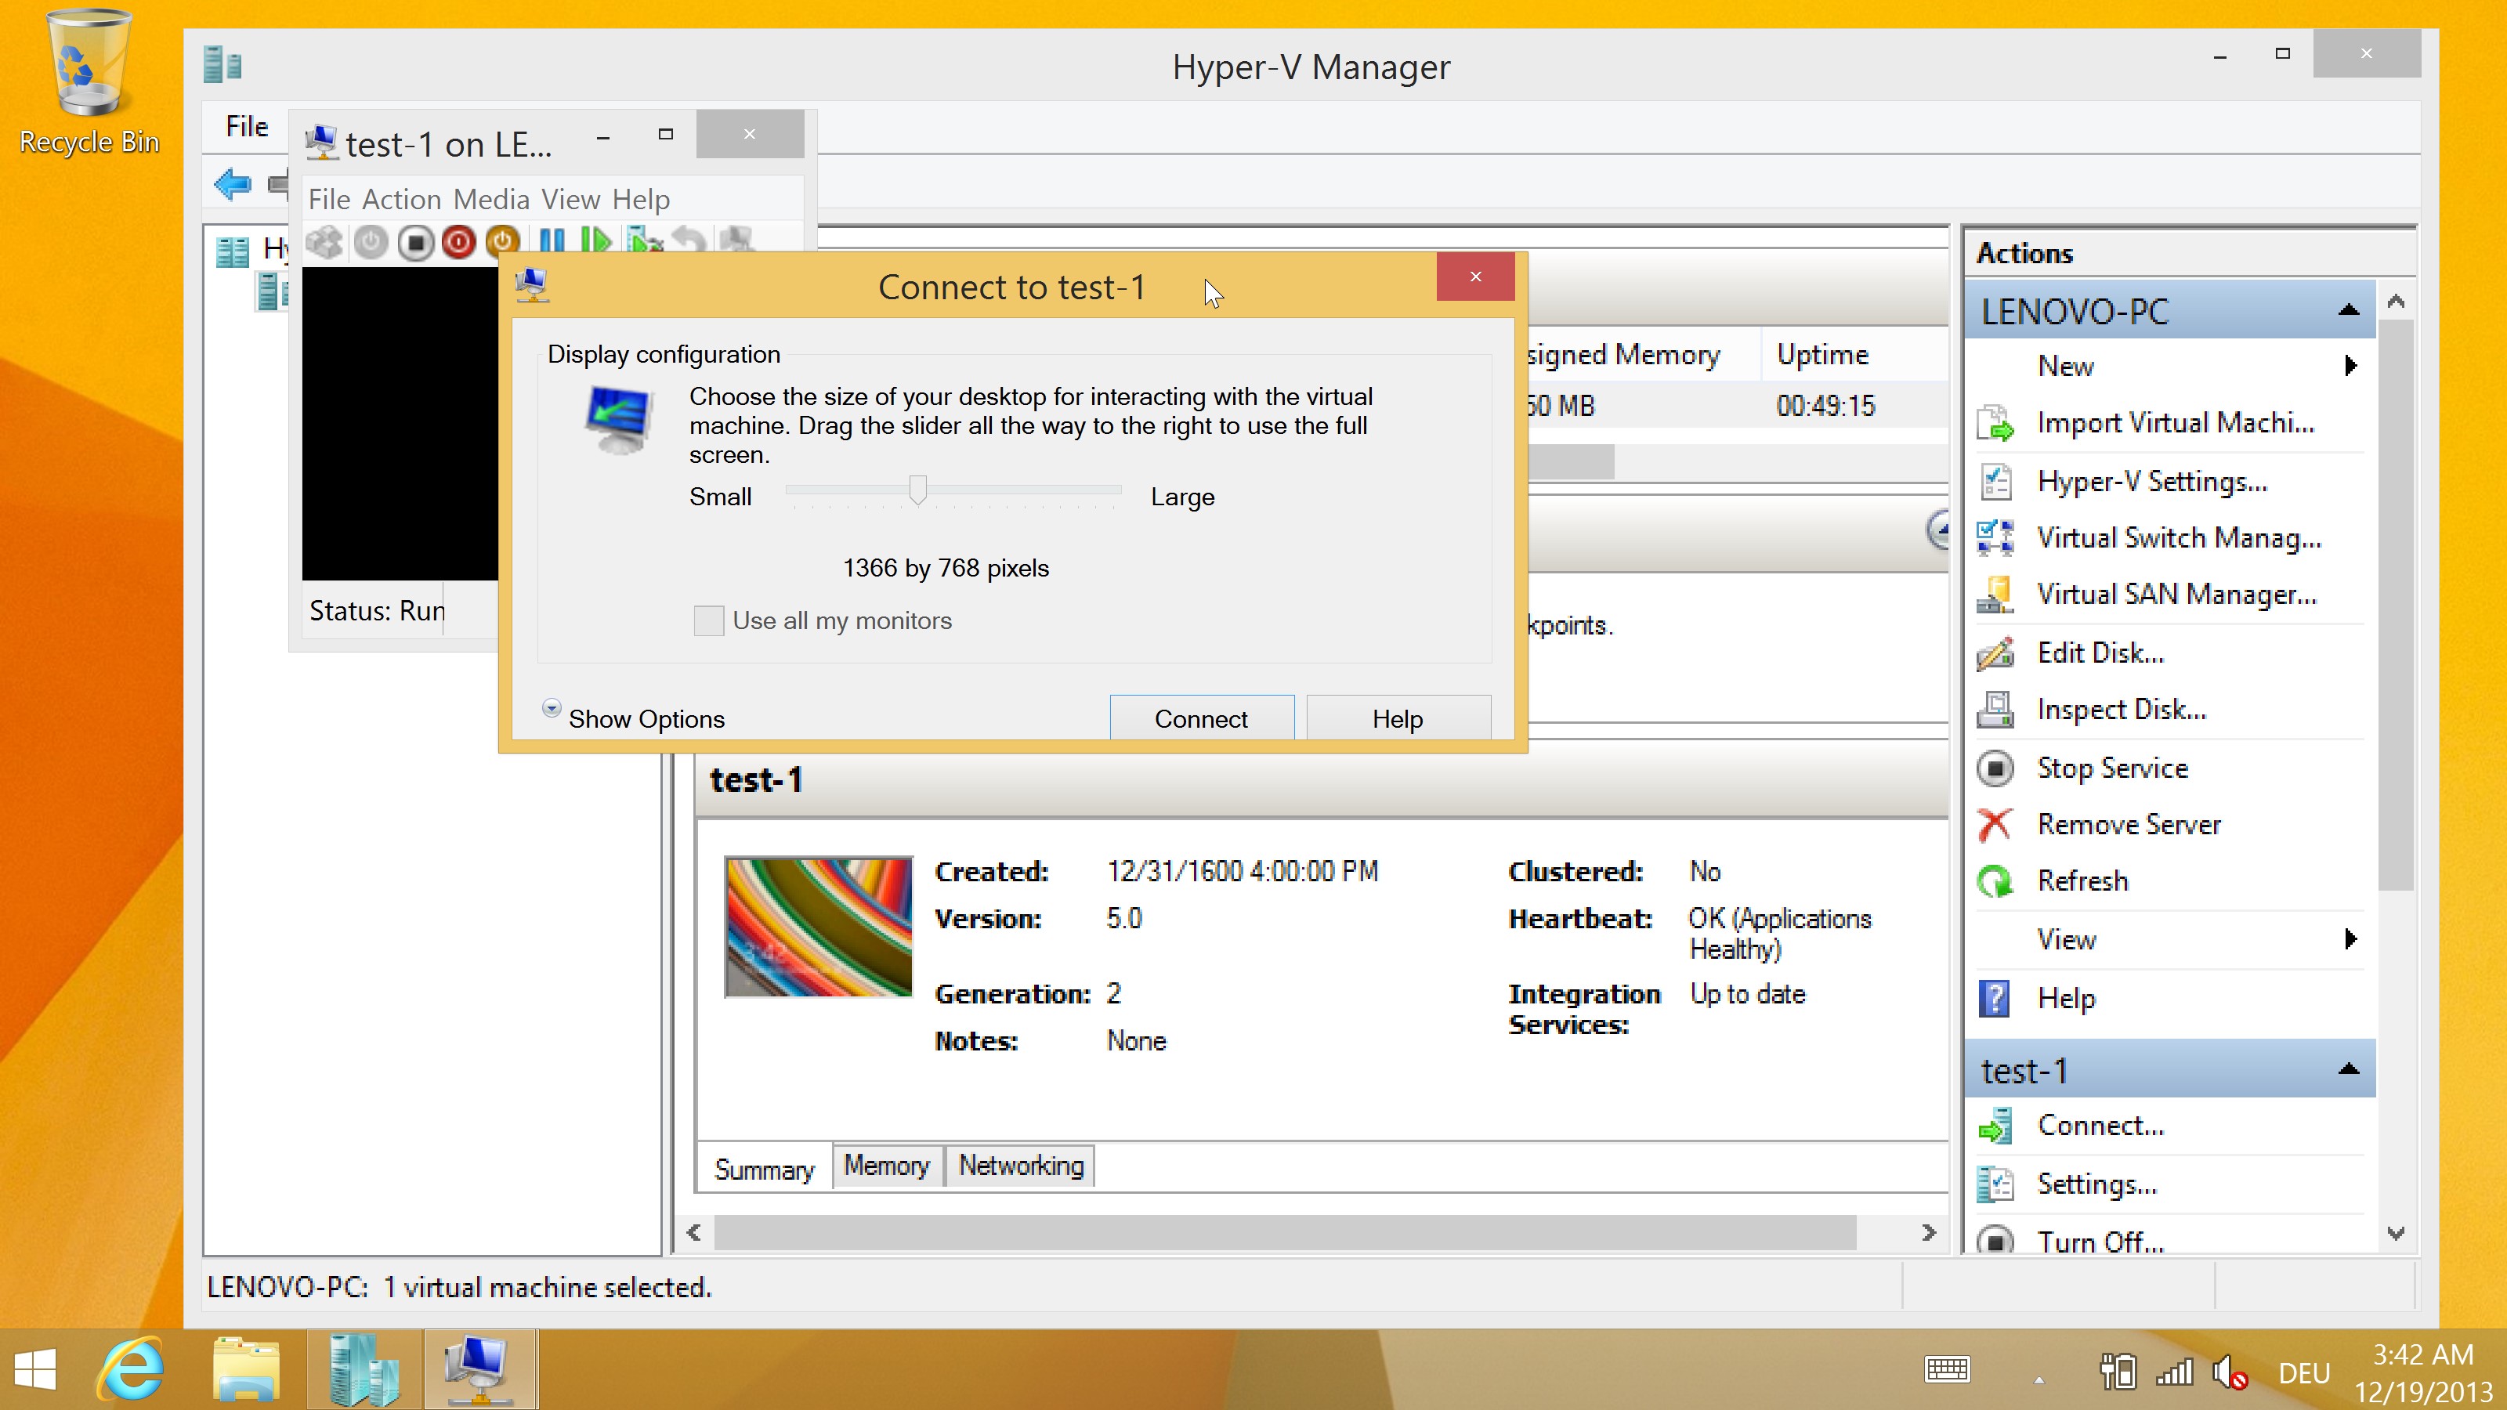This screenshot has height=1410, width=2507.
Task: Click the red Remove Server X icon
Action: click(1995, 824)
